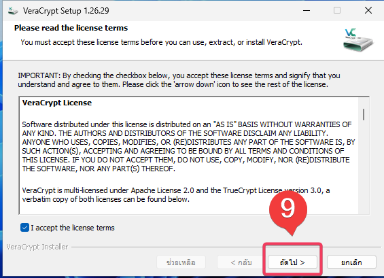Click the license text scrollbar thumb
This screenshot has height=278, width=384.
click(364, 115)
